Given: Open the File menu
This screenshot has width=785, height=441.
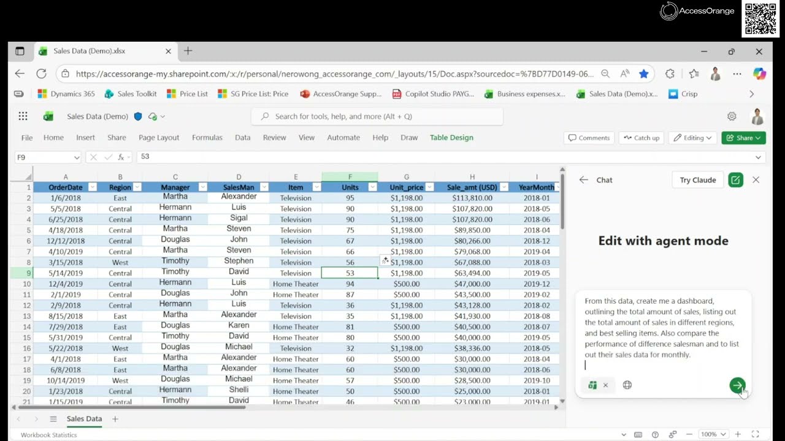Looking at the screenshot, I should tap(27, 138).
